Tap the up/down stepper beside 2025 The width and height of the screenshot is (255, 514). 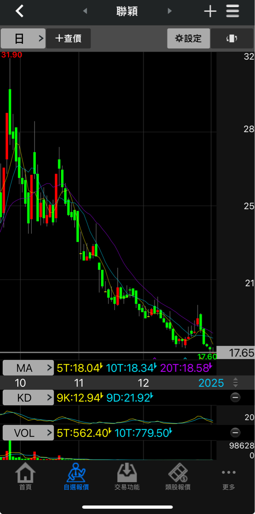click(236, 383)
